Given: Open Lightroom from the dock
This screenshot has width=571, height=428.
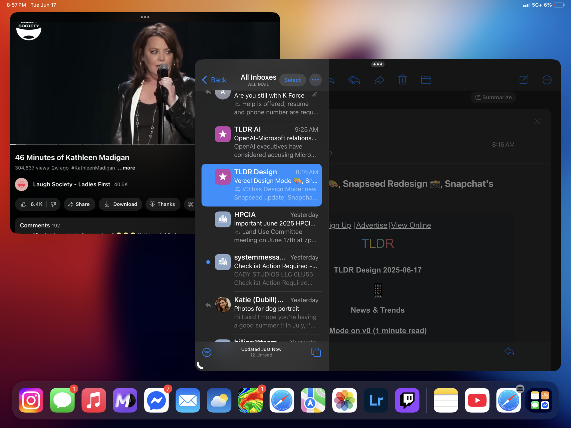Looking at the screenshot, I should (376, 400).
